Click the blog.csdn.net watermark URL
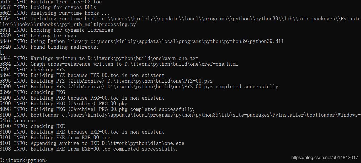The width and height of the screenshot is (361, 163). [325, 158]
